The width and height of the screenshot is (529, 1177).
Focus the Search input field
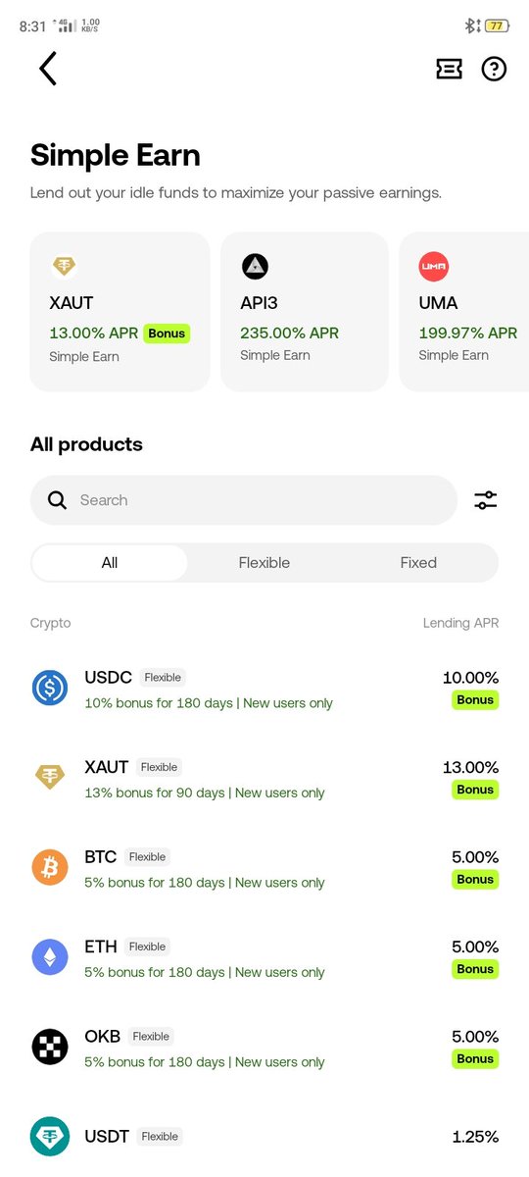tap(244, 500)
